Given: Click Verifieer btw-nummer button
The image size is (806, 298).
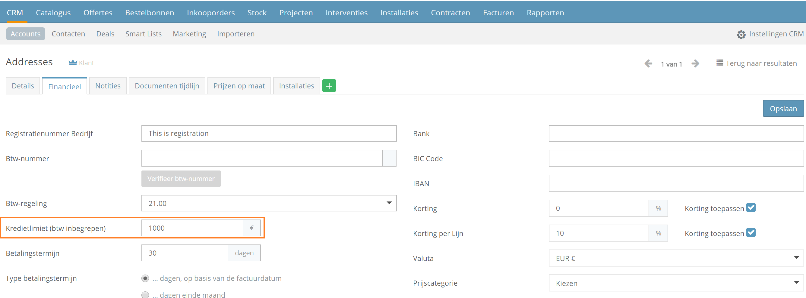Looking at the screenshot, I should point(181,179).
